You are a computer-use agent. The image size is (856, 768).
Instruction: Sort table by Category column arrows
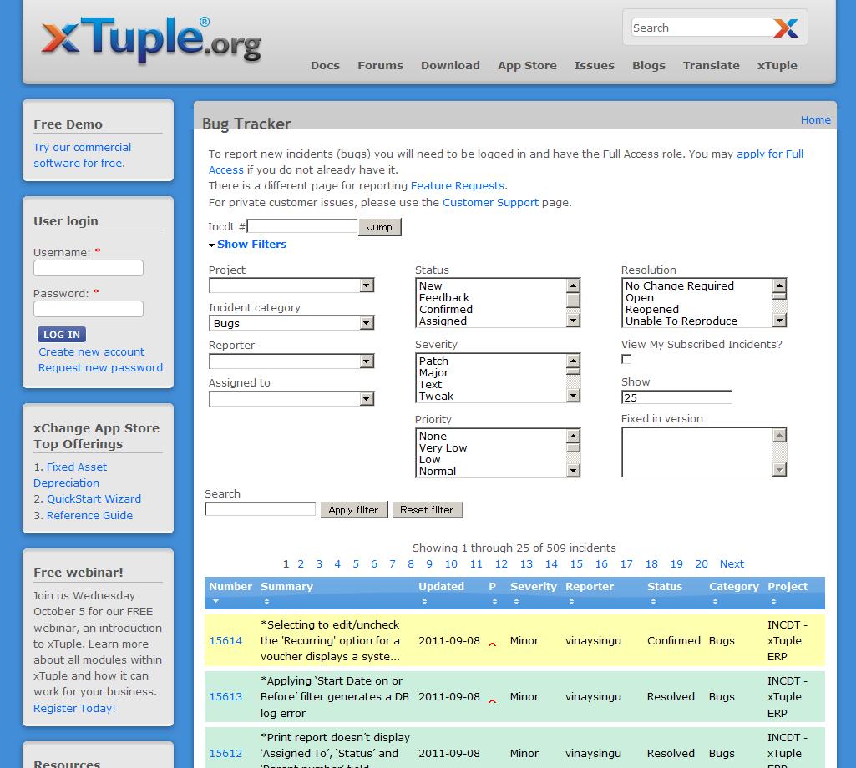coord(715,601)
